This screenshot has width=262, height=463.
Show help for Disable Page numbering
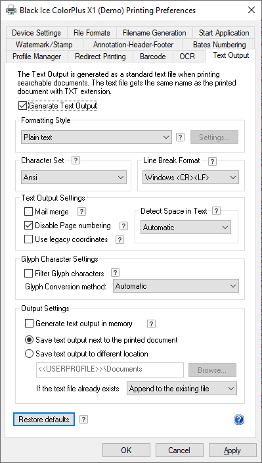(123, 226)
